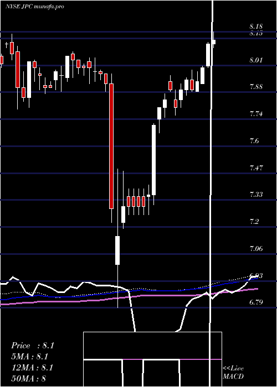The image size is (277, 387).
Task: Click the 6.79 price axis label
Action: click(256, 302)
